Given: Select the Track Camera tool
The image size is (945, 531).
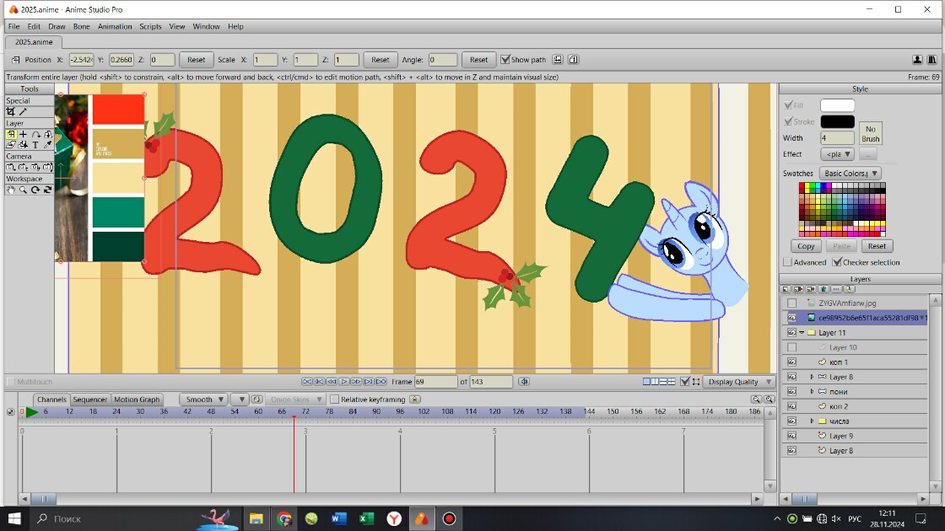Looking at the screenshot, I should tap(11, 168).
